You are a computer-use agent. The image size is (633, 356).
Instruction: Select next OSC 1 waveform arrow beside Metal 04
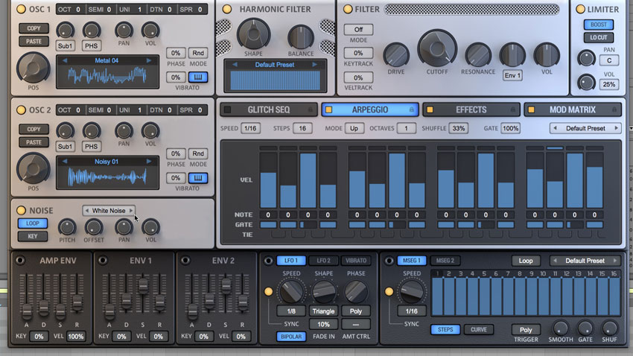coord(149,60)
